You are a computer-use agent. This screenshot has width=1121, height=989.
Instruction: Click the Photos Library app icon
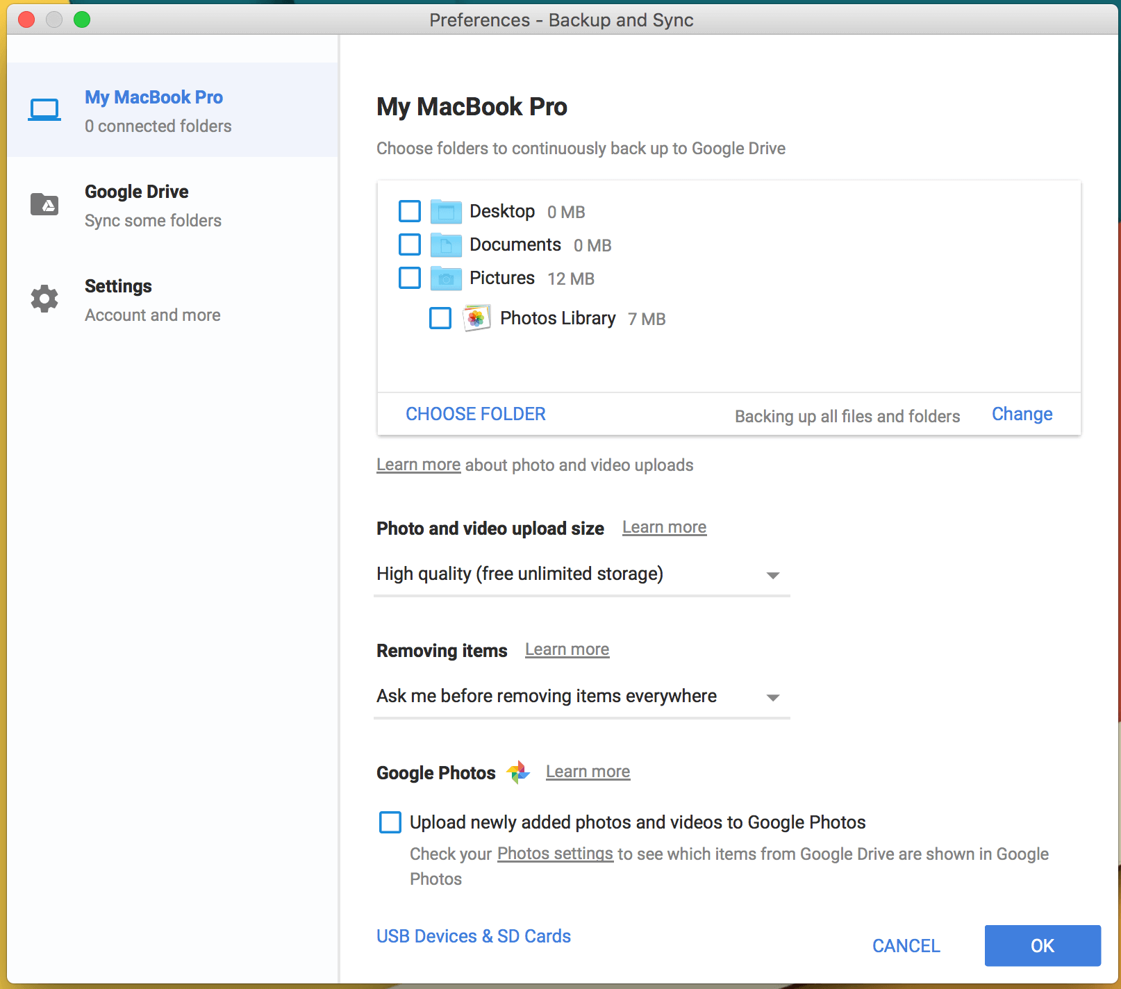[476, 318]
